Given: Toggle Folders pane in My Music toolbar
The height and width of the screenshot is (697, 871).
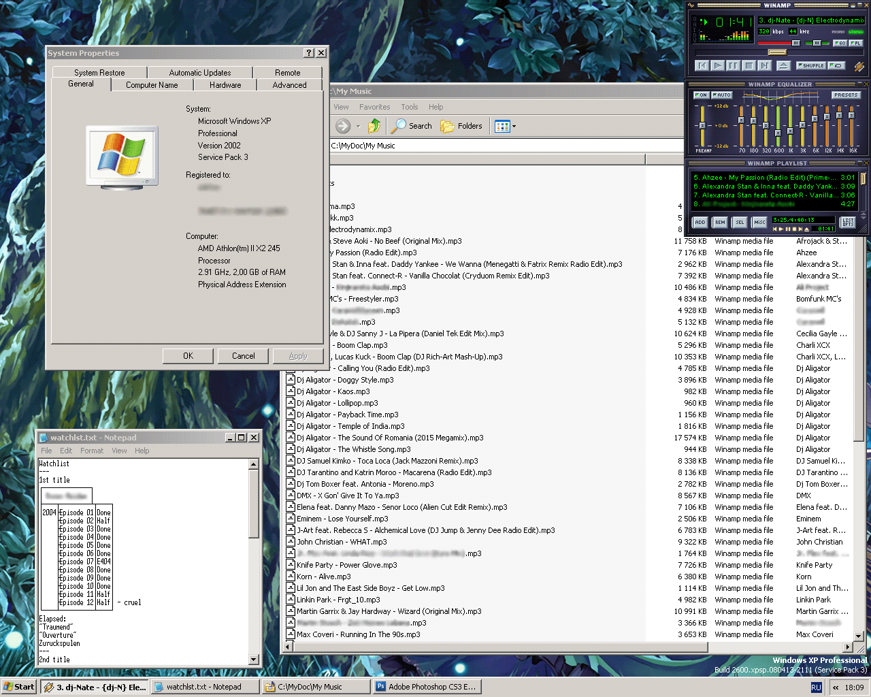Looking at the screenshot, I should [x=461, y=126].
